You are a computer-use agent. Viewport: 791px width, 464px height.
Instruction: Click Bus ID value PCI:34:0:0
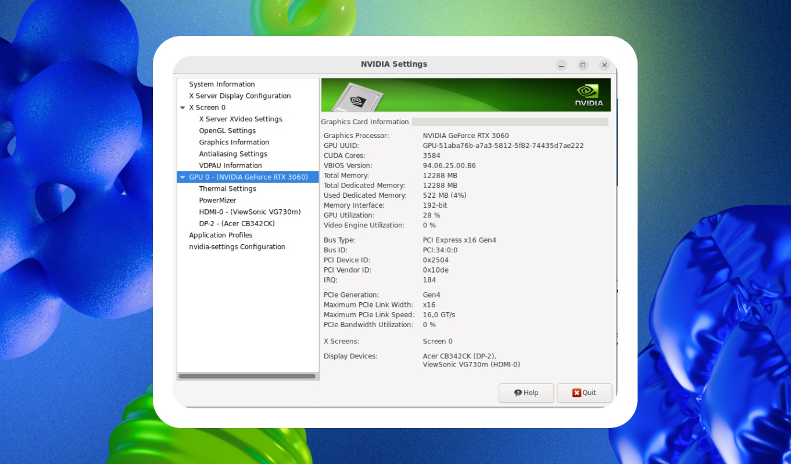(440, 250)
